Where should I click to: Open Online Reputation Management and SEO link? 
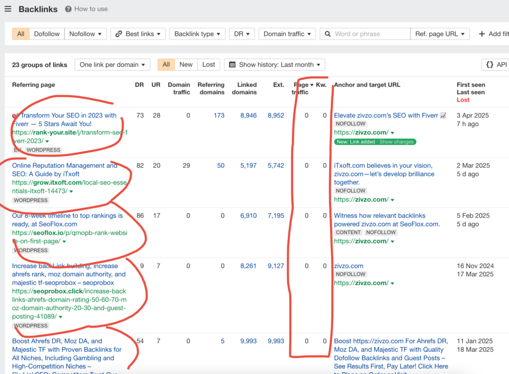click(65, 170)
